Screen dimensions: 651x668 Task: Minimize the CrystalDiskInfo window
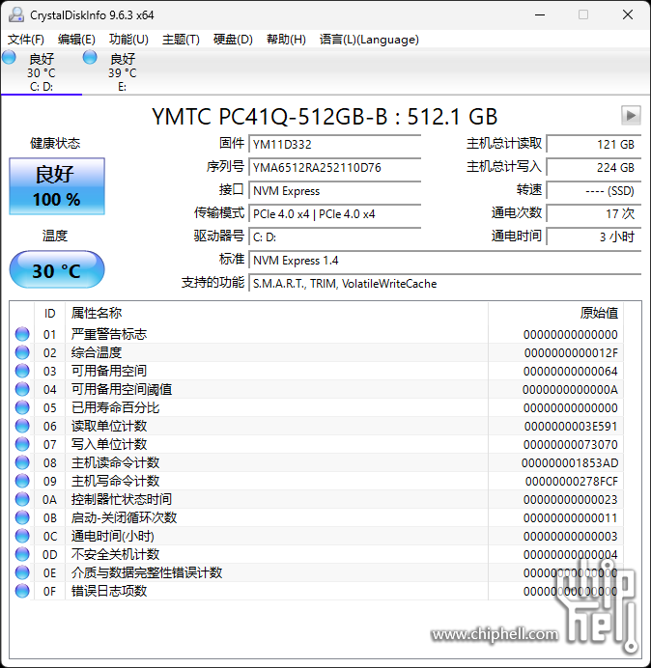click(540, 14)
